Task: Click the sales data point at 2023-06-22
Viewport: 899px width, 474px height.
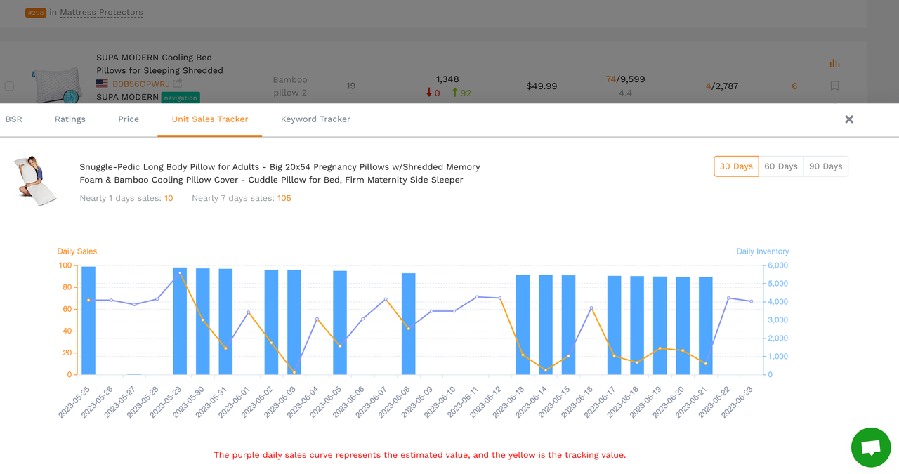Action: pyautogui.click(x=728, y=298)
